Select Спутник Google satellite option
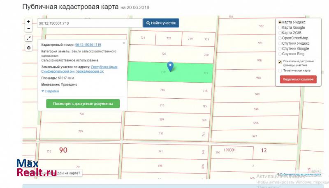Image resolution: width=329 pixels, height=188 pixels. click(280, 49)
